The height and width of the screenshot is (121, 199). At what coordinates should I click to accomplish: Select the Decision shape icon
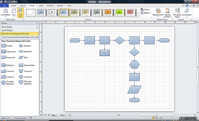pos(21,46)
